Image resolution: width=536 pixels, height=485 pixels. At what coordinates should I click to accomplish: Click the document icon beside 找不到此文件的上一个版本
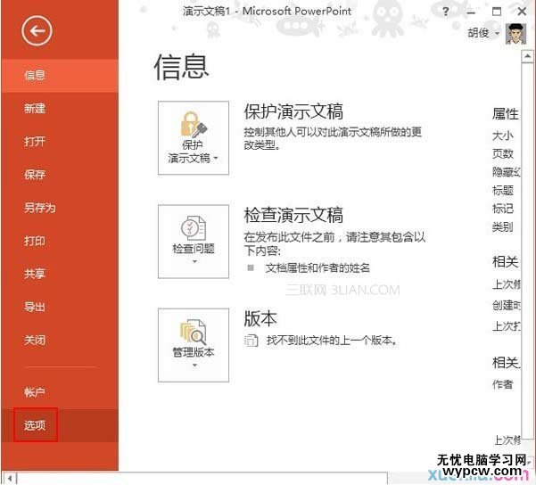click(x=252, y=341)
